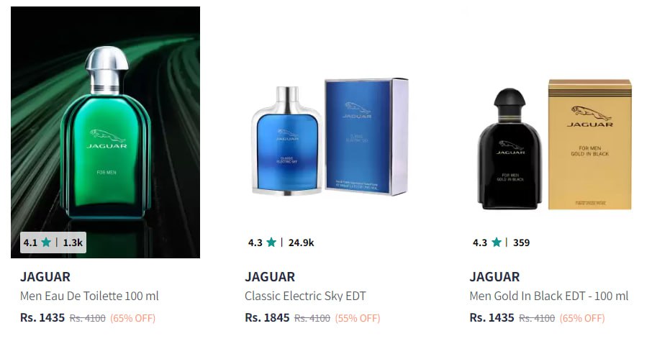This screenshot has width=652, height=349.
Task: Click Rs. 1435 price under Gold In Black
Action: pos(492,318)
